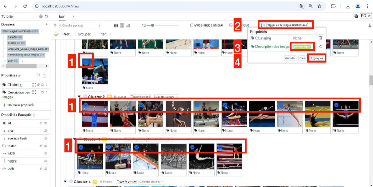Open the Tutoriel settings gear icon
Viewport: 373px width, 187px height.
[x=41, y=16]
